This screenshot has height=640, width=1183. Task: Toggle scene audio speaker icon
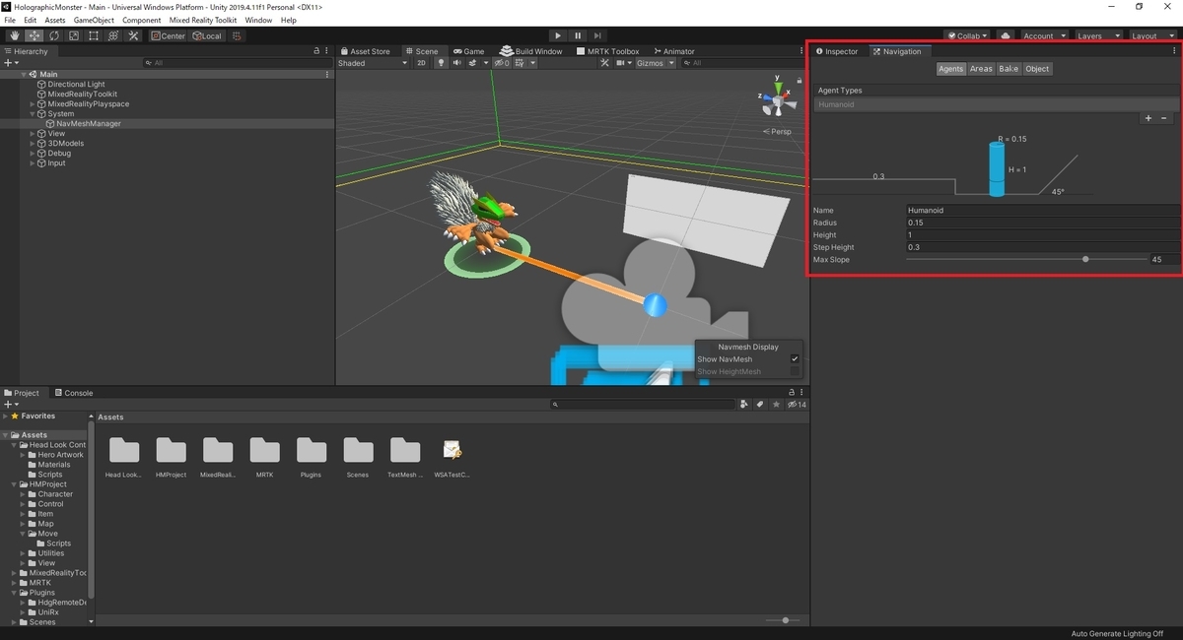pyautogui.click(x=456, y=63)
